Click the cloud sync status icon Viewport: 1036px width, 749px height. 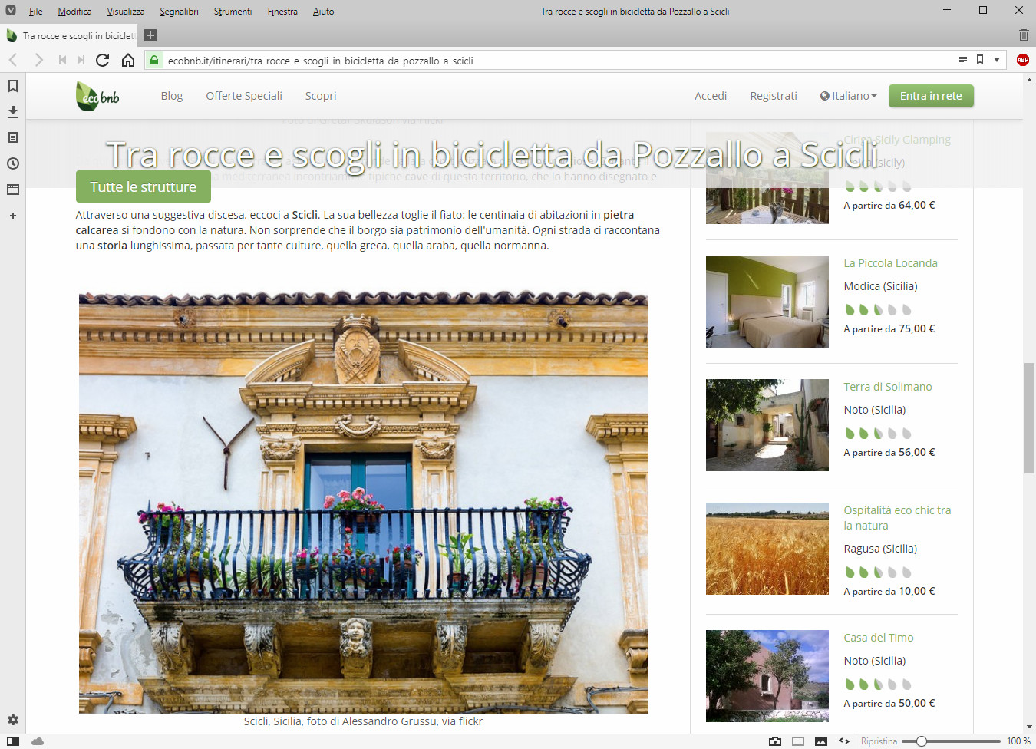coord(38,741)
